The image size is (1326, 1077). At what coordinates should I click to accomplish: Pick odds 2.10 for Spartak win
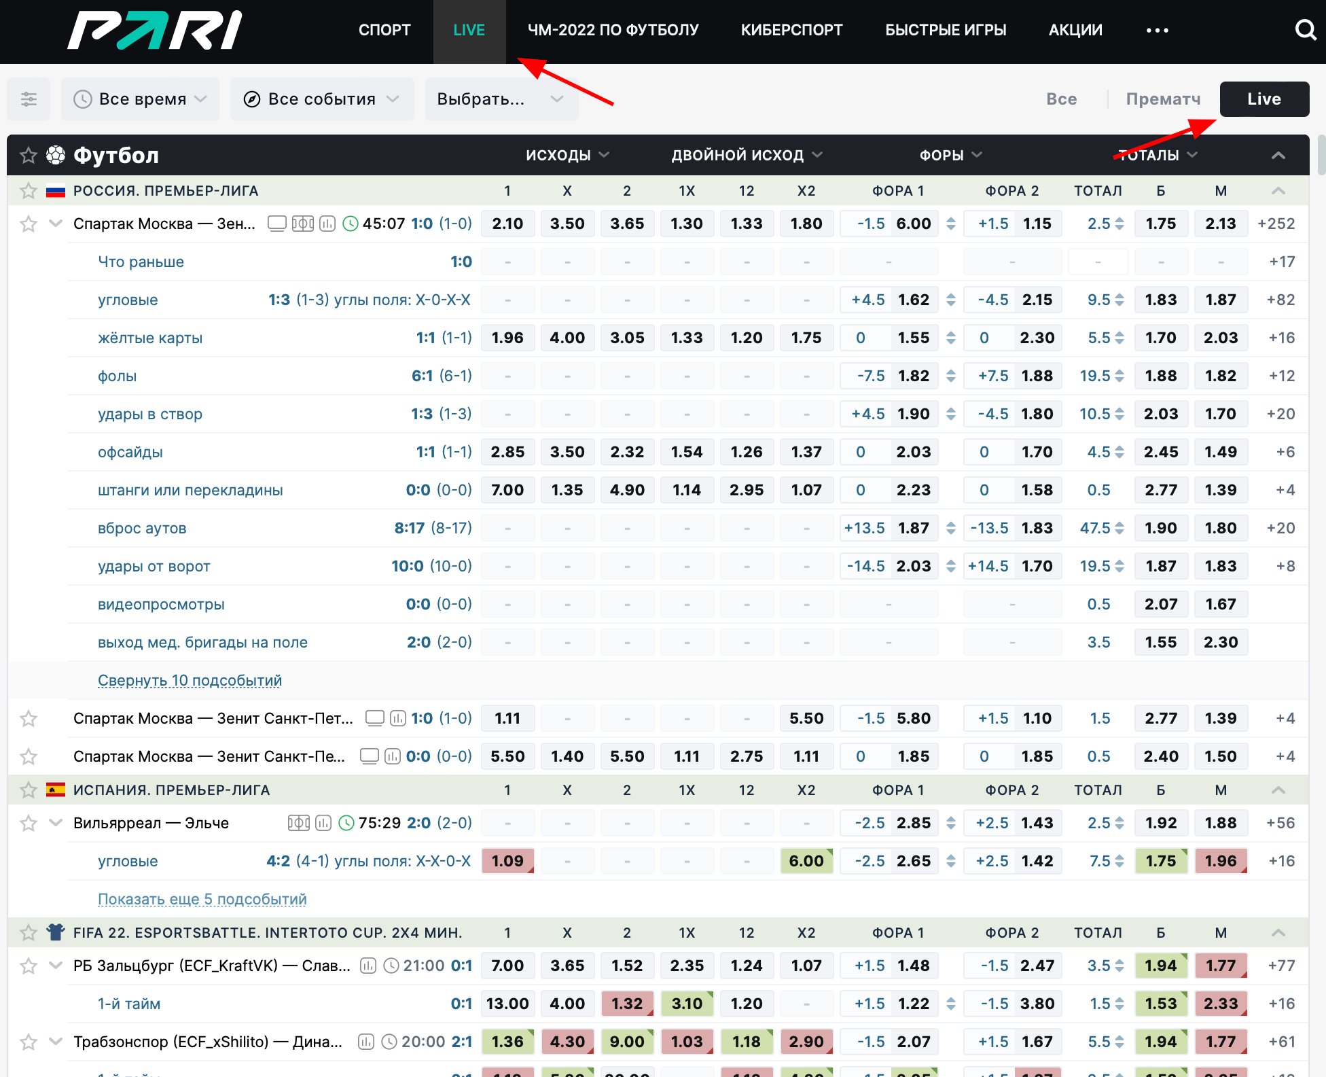point(507,224)
